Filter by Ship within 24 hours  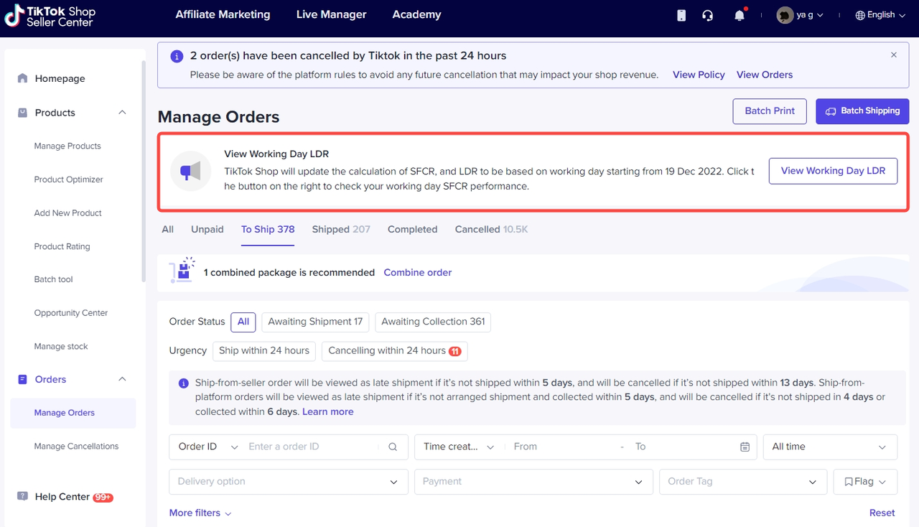[264, 351]
